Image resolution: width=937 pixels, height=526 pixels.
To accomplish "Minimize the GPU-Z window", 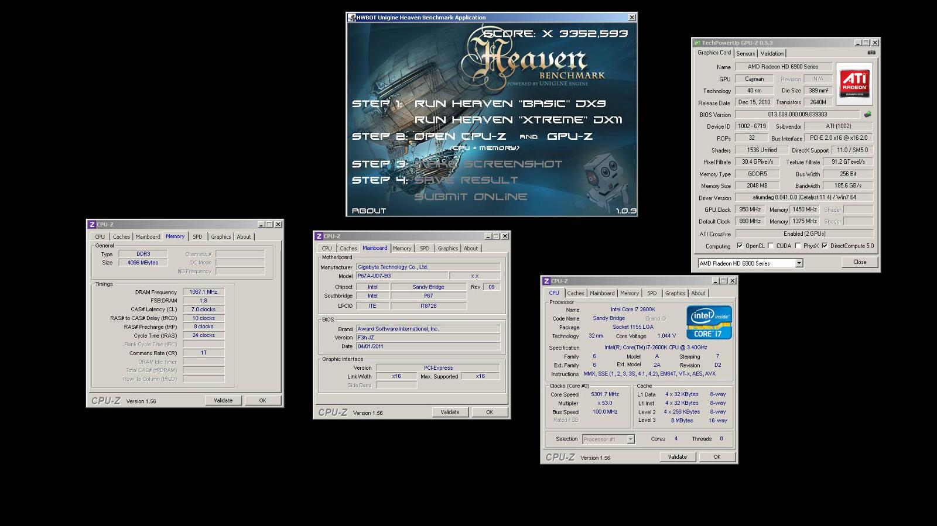I will click(x=858, y=43).
